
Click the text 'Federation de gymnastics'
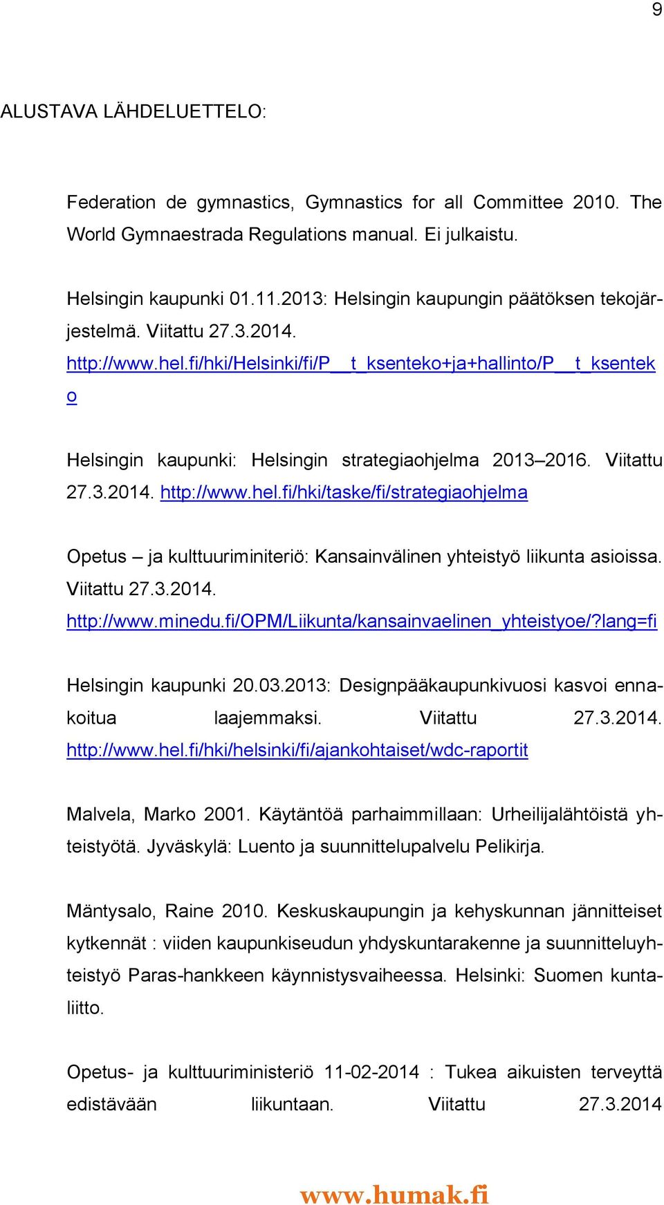click(180, 203)
